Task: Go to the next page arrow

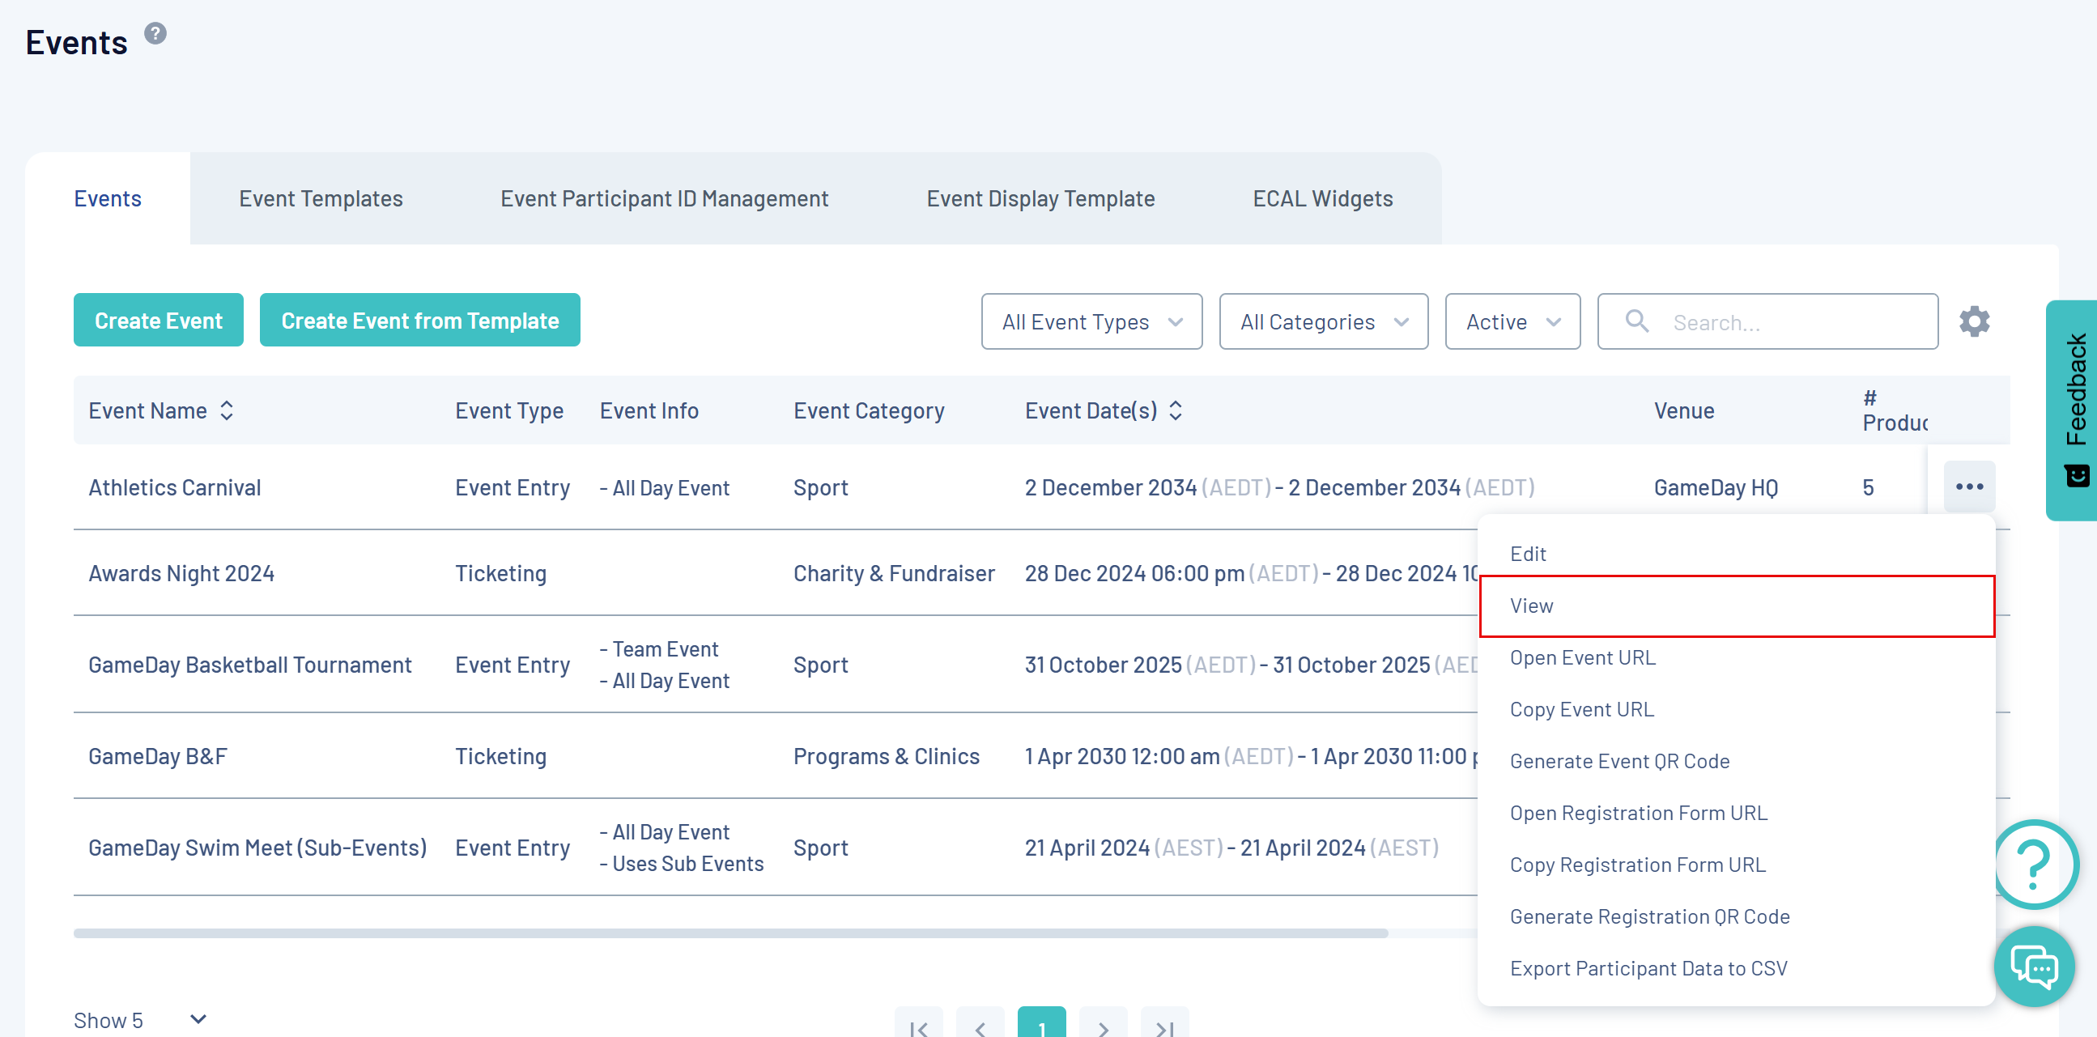Action: 1102,1026
